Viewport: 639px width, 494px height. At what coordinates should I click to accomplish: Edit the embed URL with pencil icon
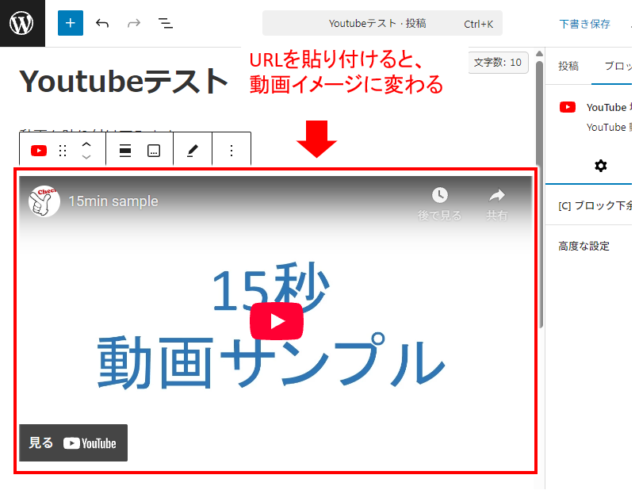pyautogui.click(x=193, y=151)
